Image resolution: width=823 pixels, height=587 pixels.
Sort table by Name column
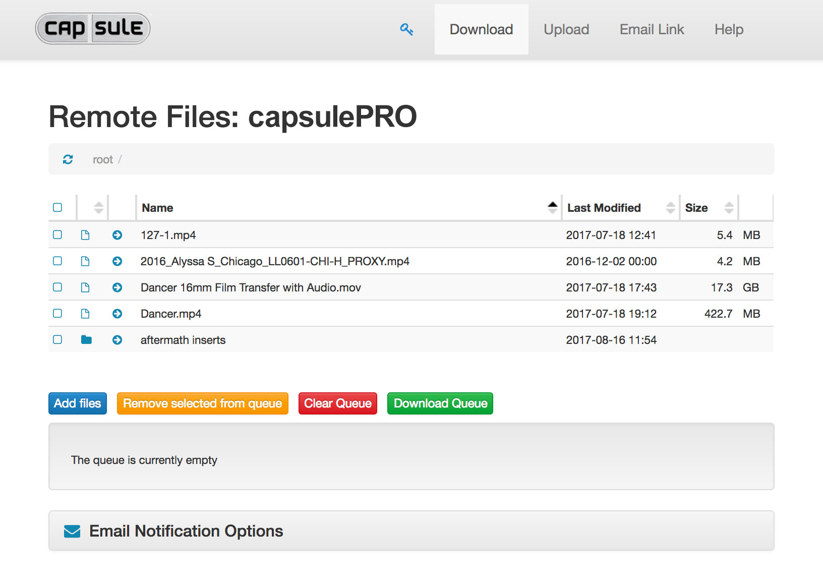[x=348, y=207]
